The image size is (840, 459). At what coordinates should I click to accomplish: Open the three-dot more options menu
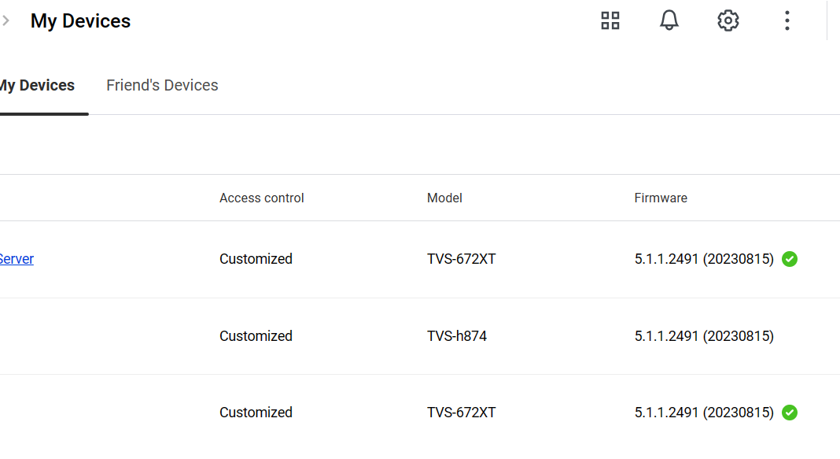point(787,21)
